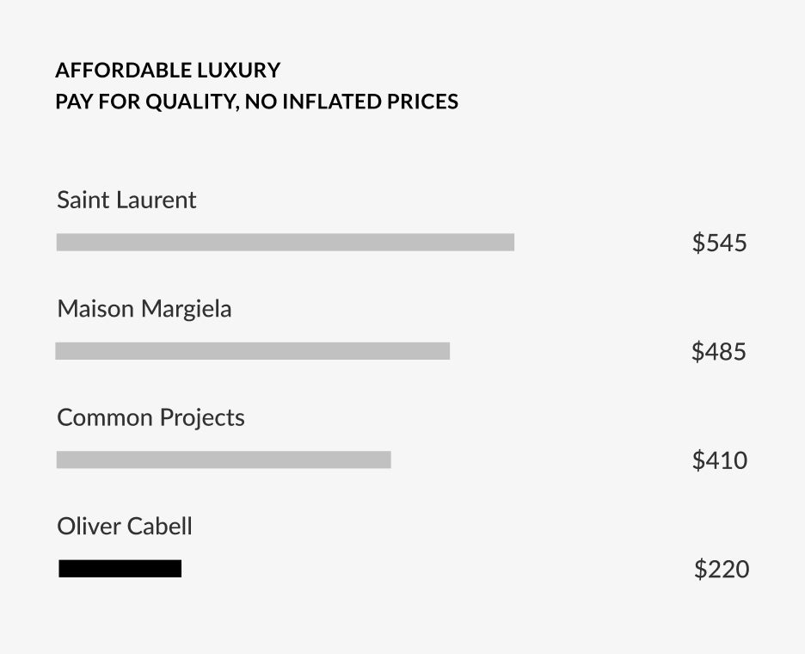This screenshot has width=805, height=654.
Task: Click the $220 price
Action: [x=722, y=569]
